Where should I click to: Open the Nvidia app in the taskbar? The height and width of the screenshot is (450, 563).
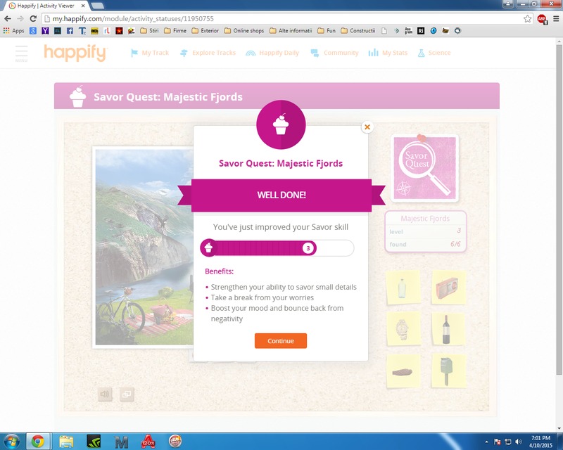click(94, 442)
